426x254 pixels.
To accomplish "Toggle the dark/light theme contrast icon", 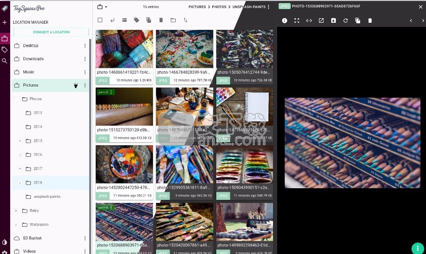I will (x=5, y=242).
